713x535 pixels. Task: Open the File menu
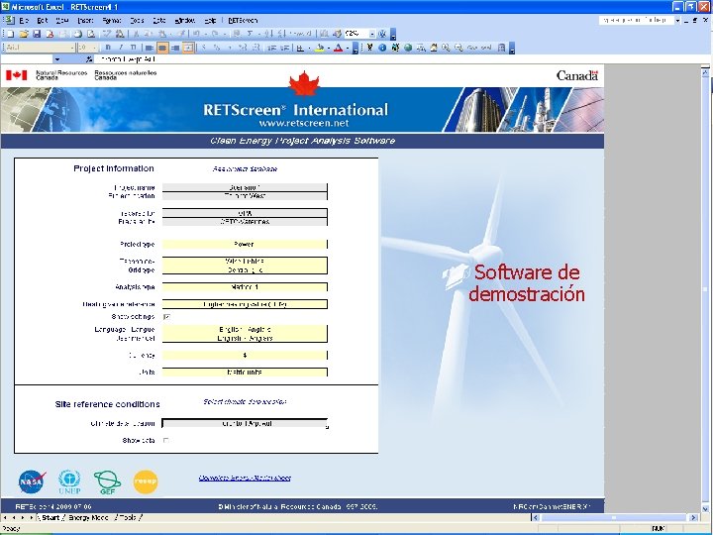pos(24,21)
